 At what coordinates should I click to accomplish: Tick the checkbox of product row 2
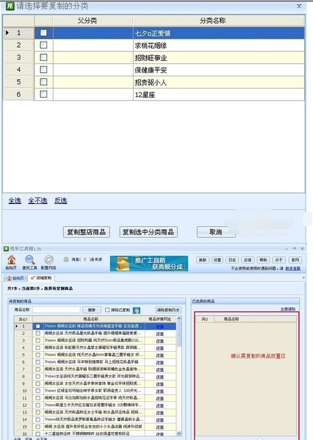pyautogui.click(x=38, y=333)
